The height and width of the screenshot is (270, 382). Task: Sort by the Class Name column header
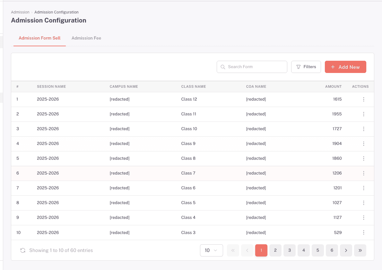pyautogui.click(x=194, y=86)
